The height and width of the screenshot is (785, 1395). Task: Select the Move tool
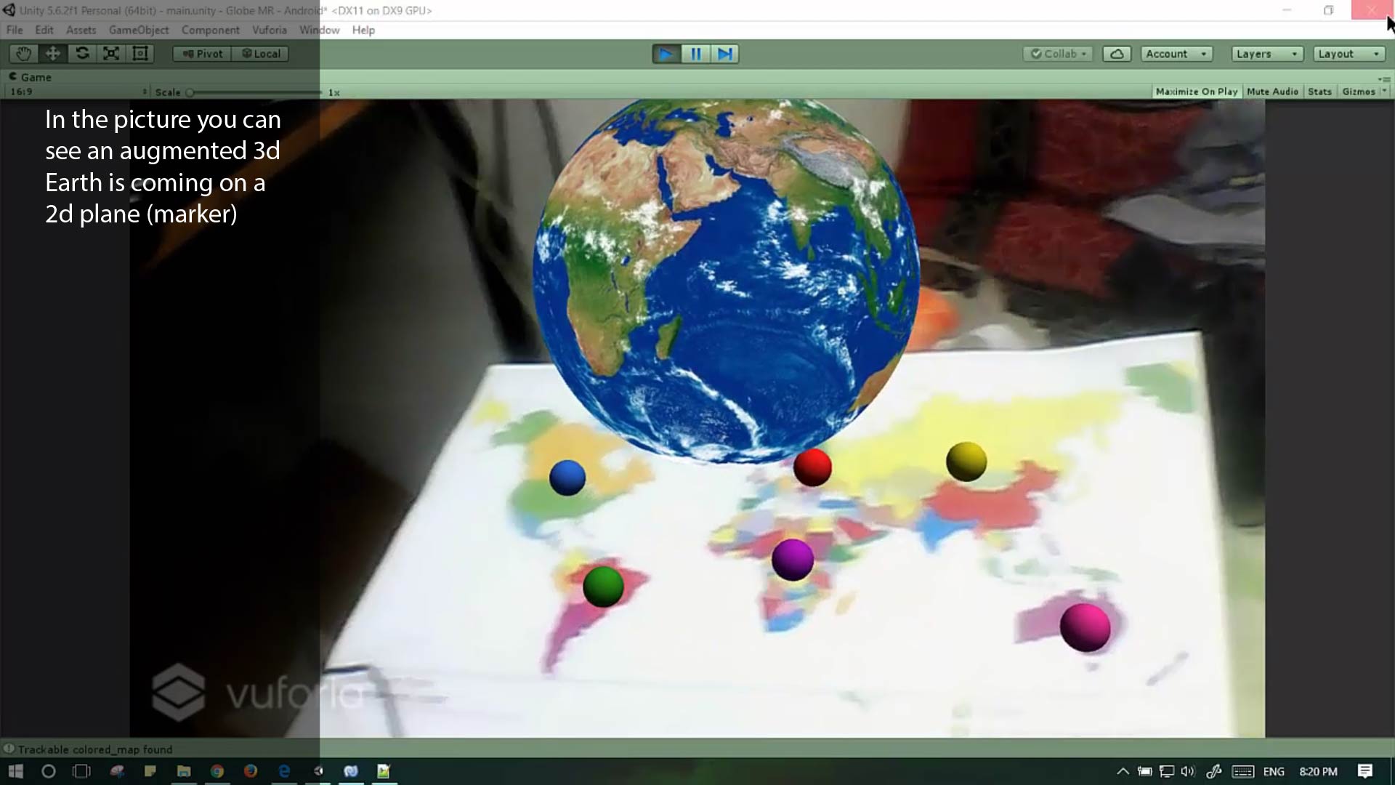click(x=53, y=54)
